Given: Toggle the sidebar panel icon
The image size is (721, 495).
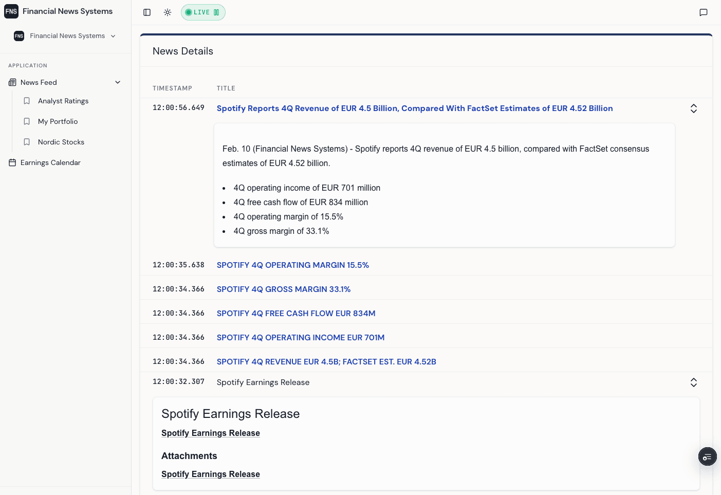Looking at the screenshot, I should (147, 12).
